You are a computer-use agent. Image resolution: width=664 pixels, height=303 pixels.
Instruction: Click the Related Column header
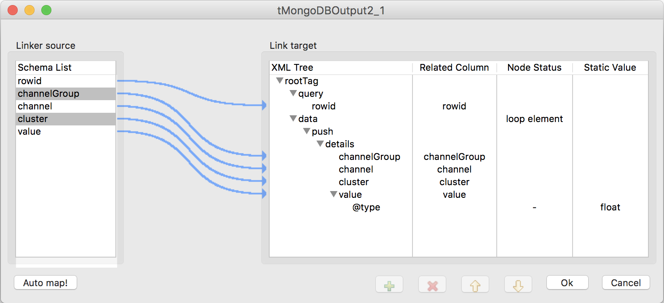point(454,67)
